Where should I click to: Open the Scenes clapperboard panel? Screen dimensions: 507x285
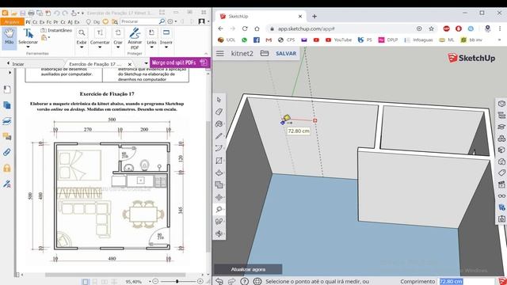click(501, 184)
